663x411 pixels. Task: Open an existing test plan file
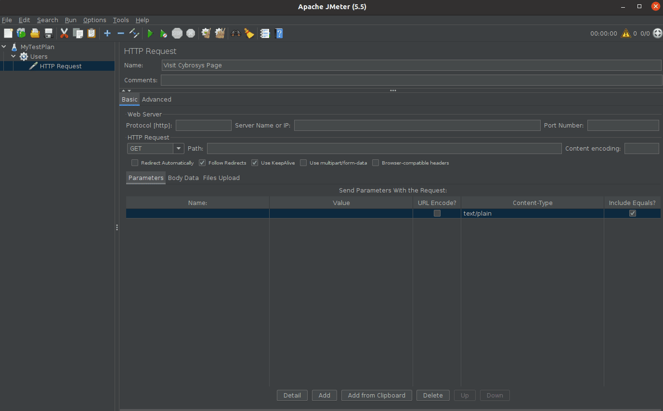[x=35, y=33]
